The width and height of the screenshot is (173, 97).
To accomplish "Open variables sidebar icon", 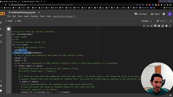I will [x=1, y=35].
